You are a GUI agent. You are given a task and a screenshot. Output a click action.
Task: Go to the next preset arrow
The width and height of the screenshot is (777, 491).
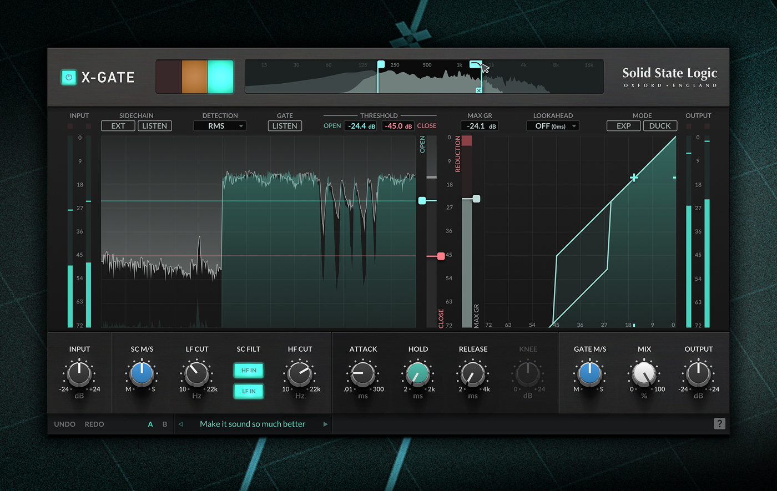pos(325,424)
